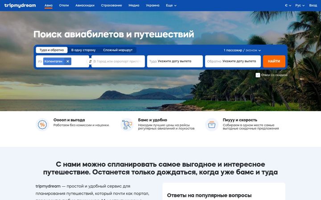
Task: Focus the arrival city or airport field
Action: pyautogui.click(x=118, y=61)
